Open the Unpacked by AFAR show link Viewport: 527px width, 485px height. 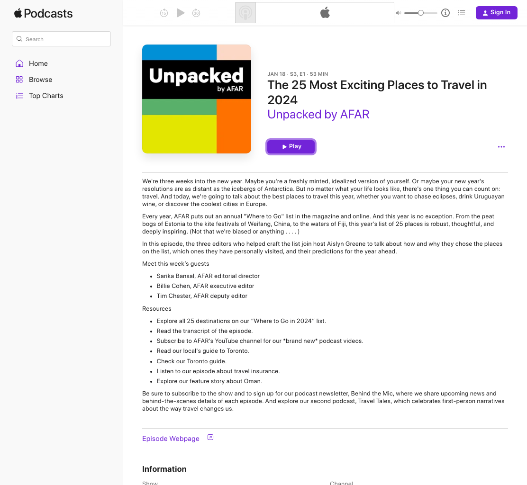pyautogui.click(x=318, y=115)
